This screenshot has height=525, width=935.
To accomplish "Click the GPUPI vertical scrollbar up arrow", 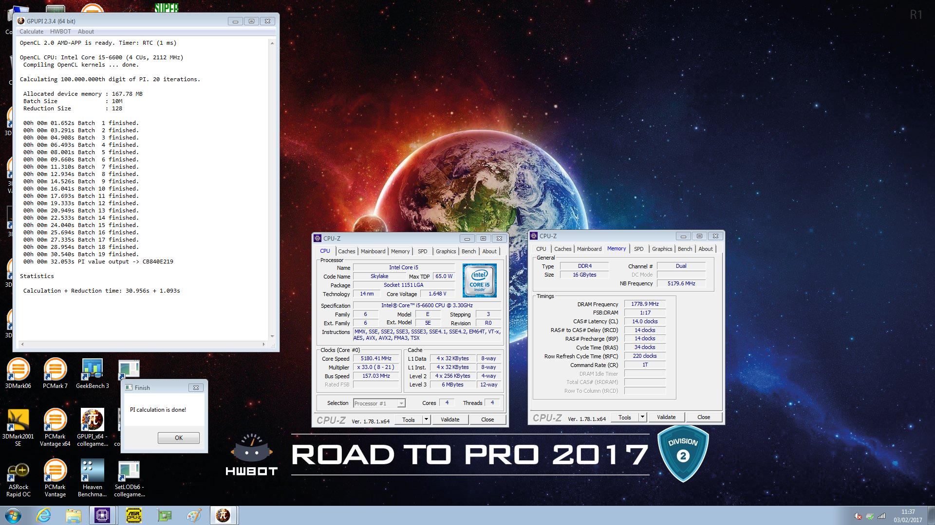I will (x=272, y=43).
